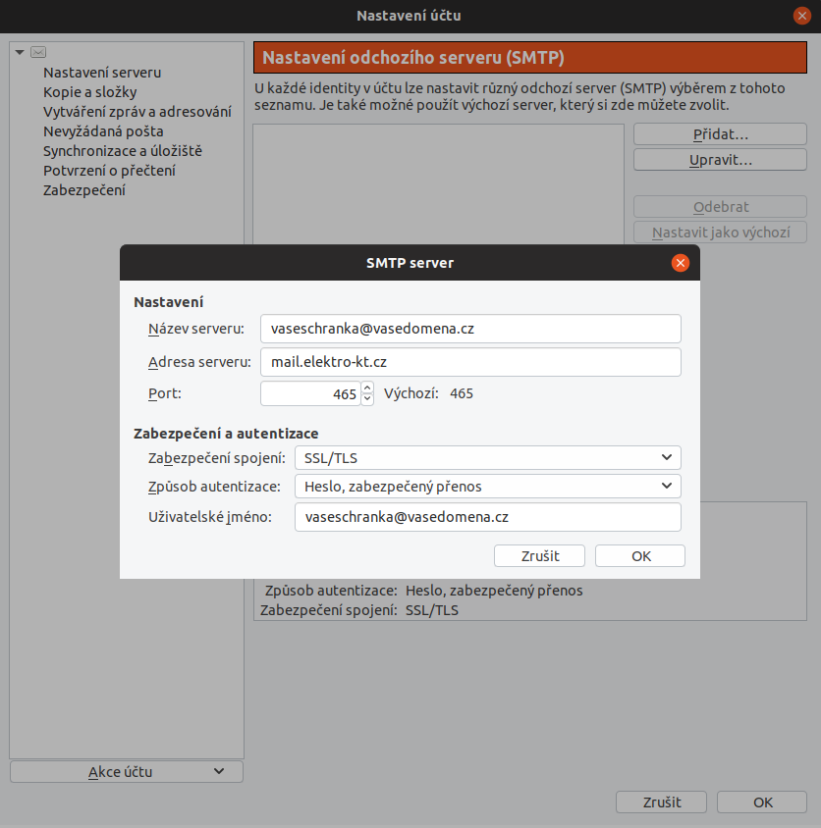Image resolution: width=821 pixels, height=828 pixels.
Task: Click the mail account envelope icon
Action: [x=38, y=53]
